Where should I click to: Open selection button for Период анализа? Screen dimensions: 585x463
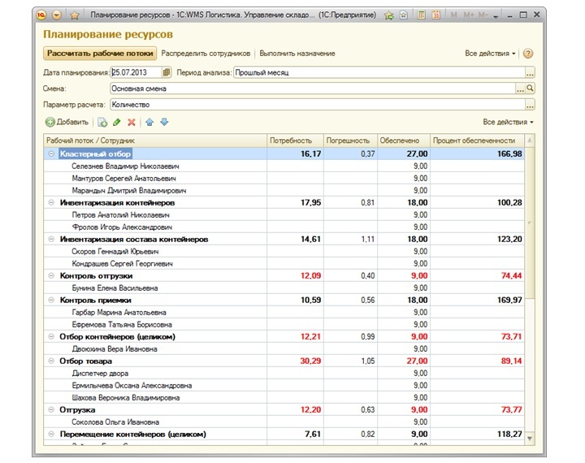pos(530,72)
